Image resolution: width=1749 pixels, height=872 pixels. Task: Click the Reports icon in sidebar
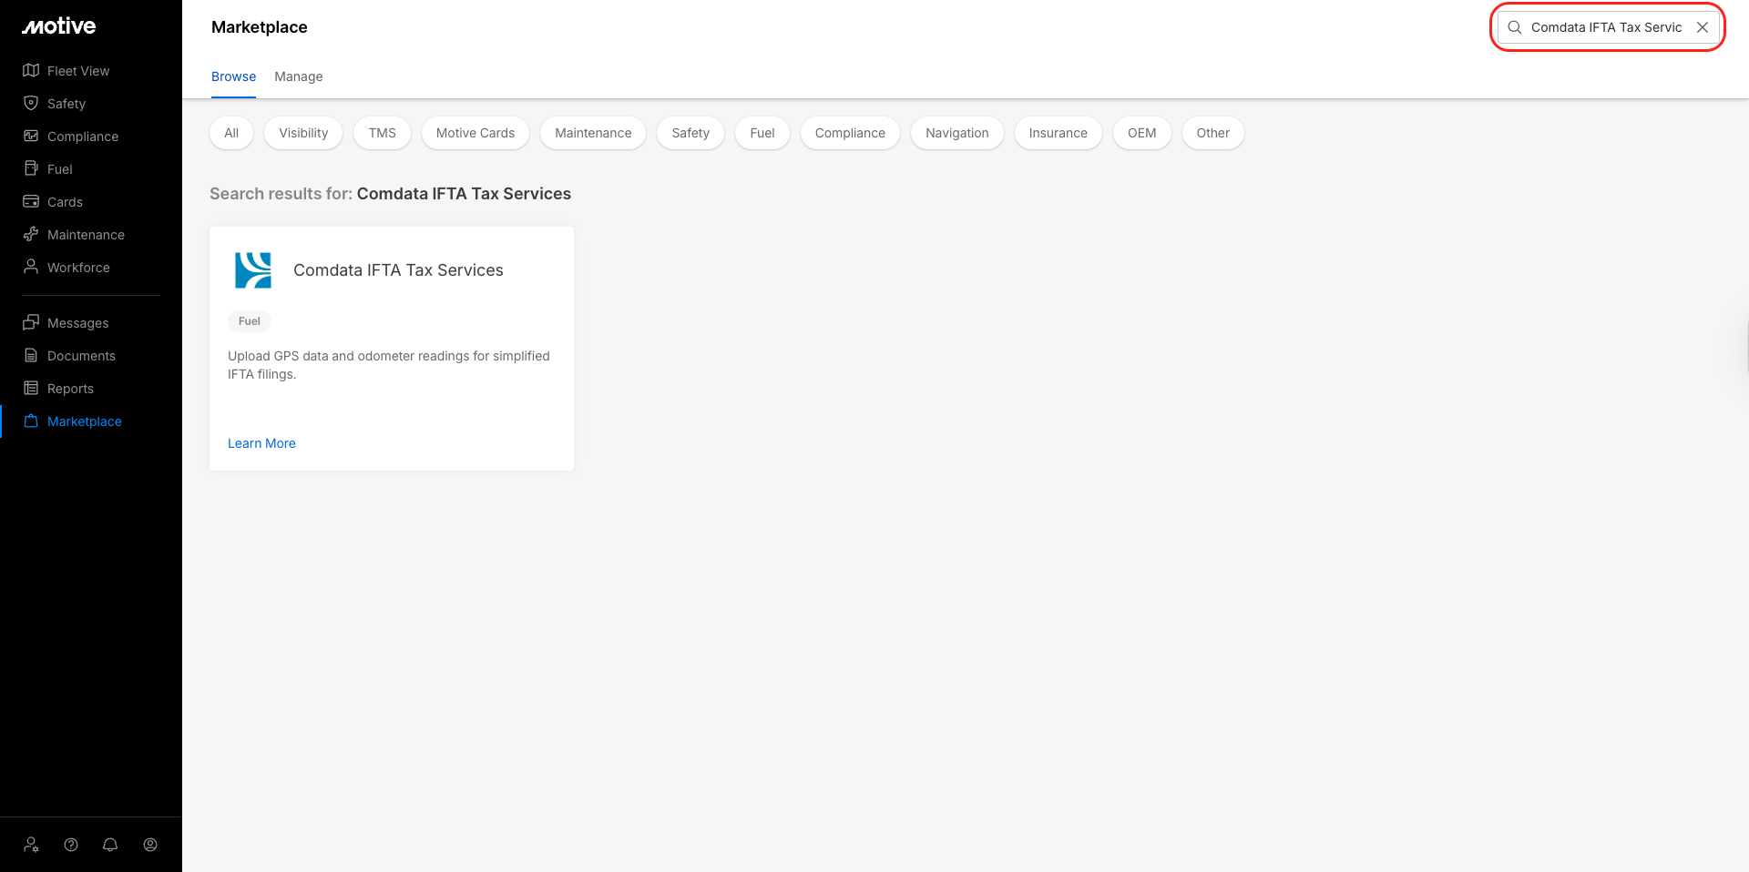pyautogui.click(x=31, y=388)
